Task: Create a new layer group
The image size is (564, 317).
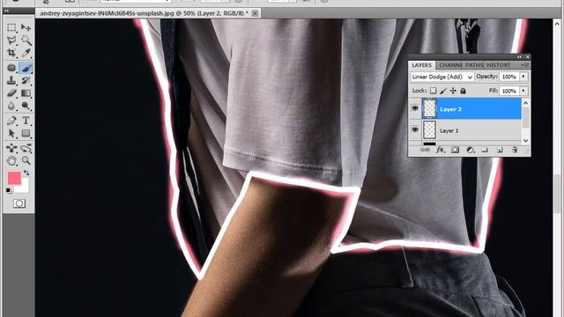Action: pyautogui.click(x=485, y=150)
